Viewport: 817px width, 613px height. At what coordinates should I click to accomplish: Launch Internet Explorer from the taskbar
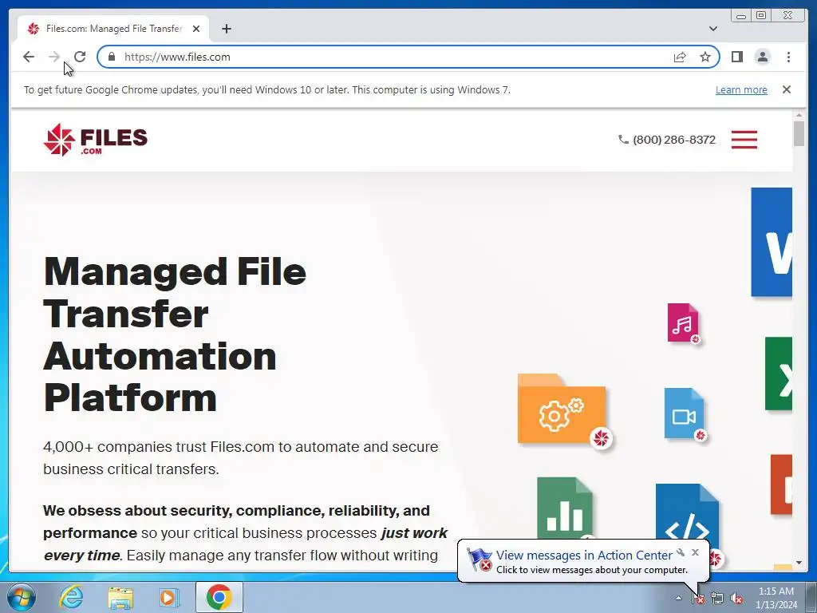(71, 597)
